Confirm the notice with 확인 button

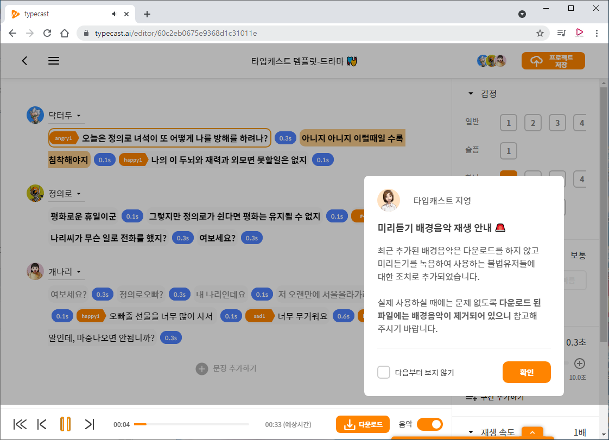coord(526,372)
